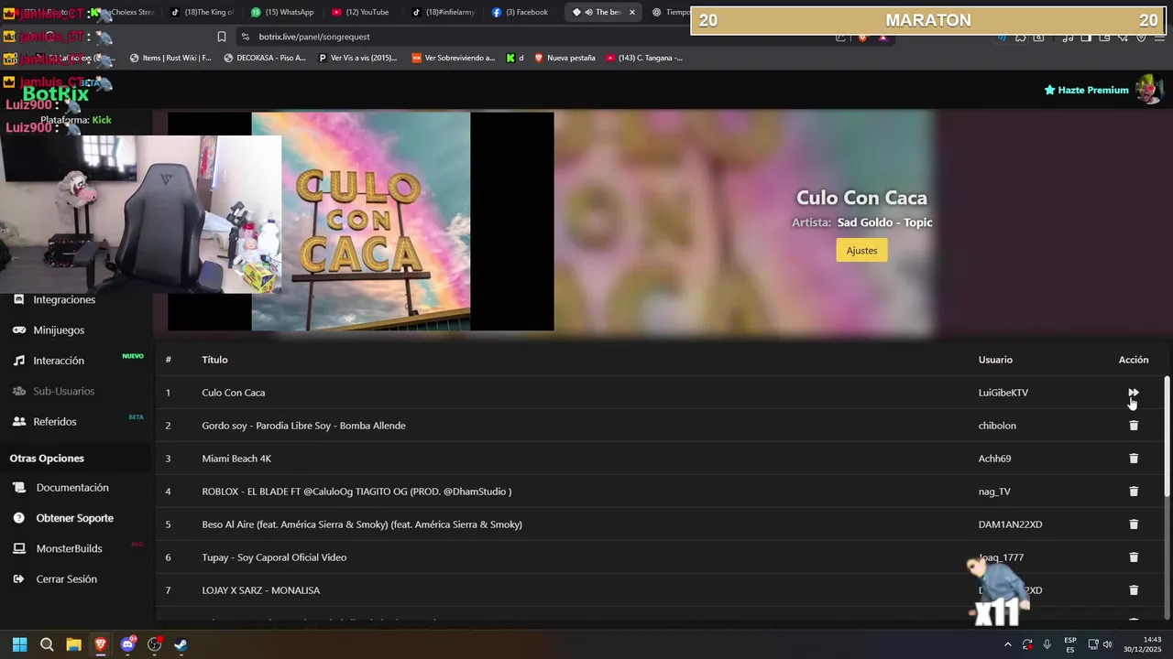Open File Explorer from the taskbar
This screenshot has width=1173, height=659.
[73, 644]
